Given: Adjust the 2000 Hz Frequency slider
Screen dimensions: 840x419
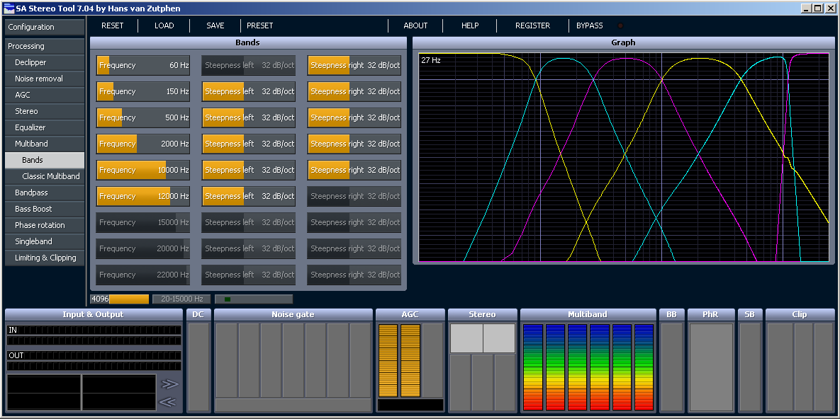Looking at the screenshot, I should coord(143,144).
